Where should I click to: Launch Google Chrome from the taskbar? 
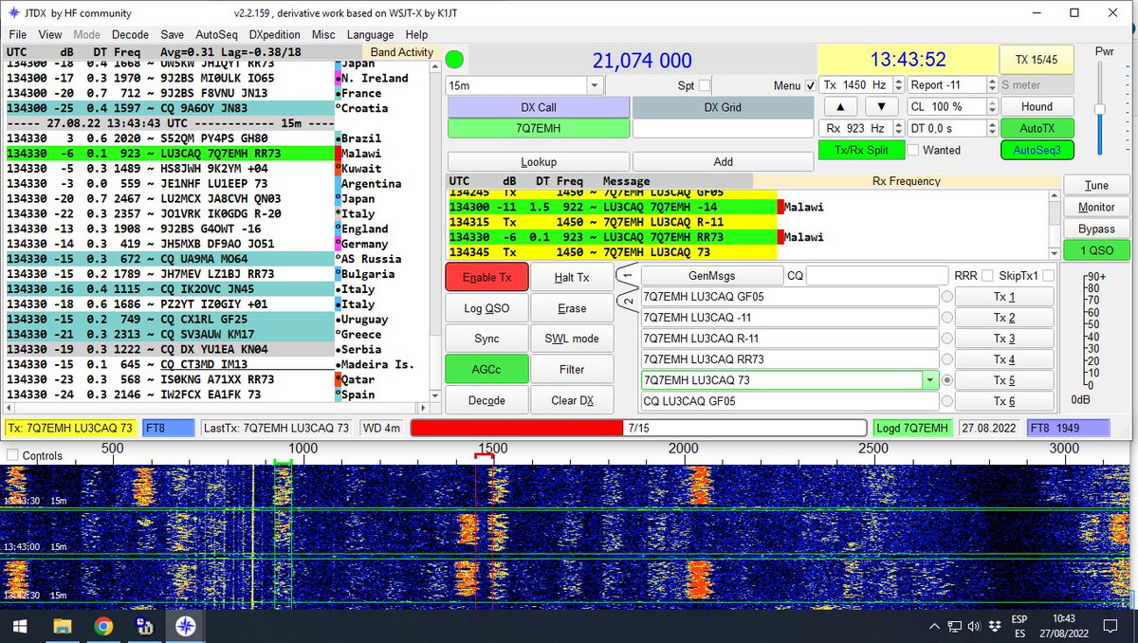point(104,626)
